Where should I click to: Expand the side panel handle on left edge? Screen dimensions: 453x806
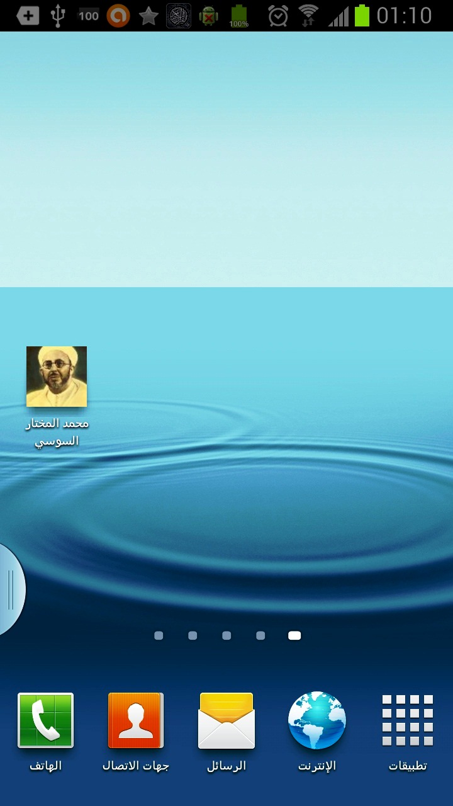(11, 589)
